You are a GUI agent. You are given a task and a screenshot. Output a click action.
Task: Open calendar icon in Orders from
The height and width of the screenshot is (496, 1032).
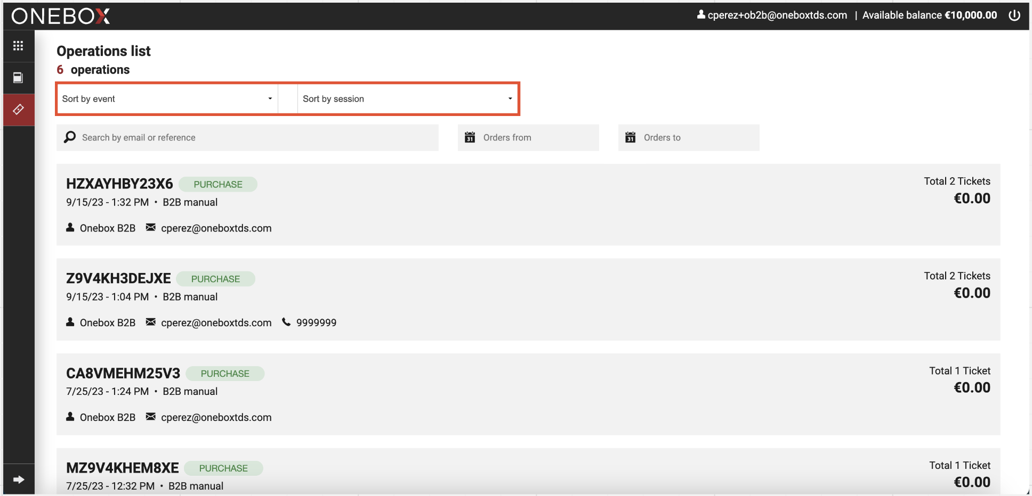coord(470,137)
